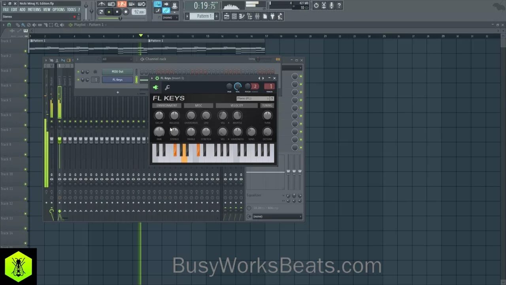
Task: Open Channel rack graph editor icon
Action: point(278,59)
